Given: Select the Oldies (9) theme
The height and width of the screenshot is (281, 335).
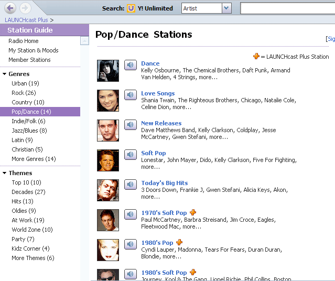Looking at the screenshot, I should click(x=24, y=211).
